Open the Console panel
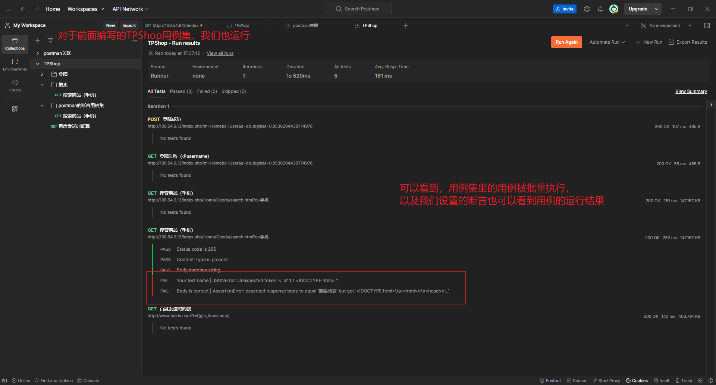 click(x=88, y=381)
